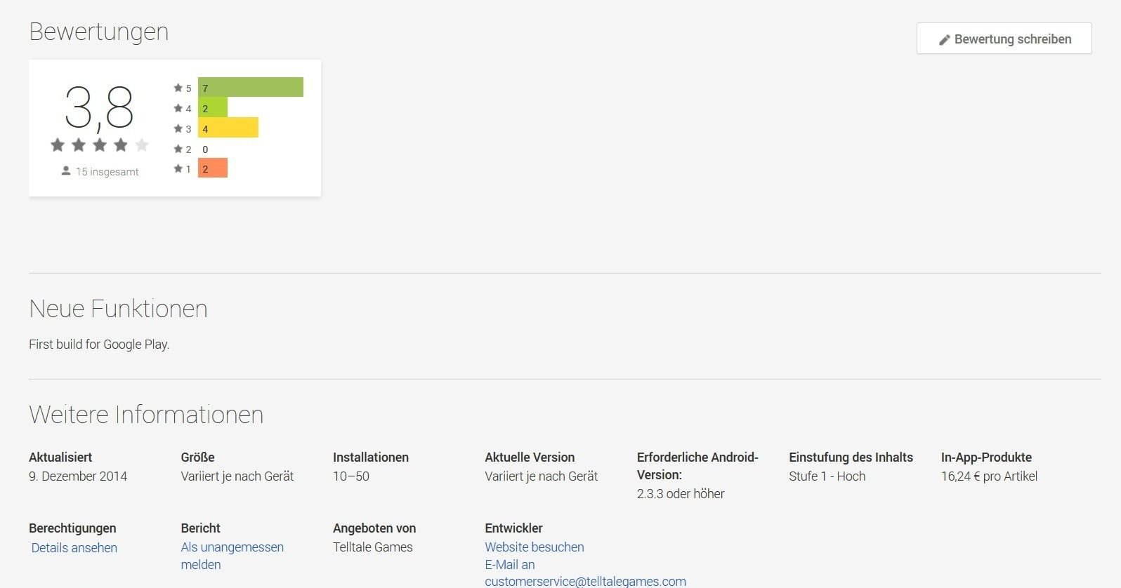Click the Entwickler label
This screenshot has width=1121, height=588.
click(513, 528)
